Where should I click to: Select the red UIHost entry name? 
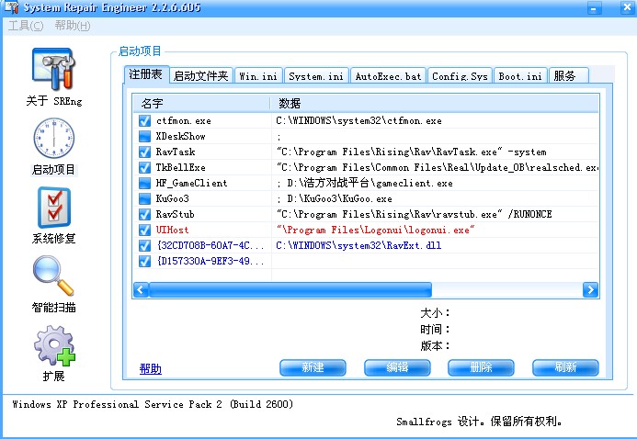pyautogui.click(x=172, y=230)
